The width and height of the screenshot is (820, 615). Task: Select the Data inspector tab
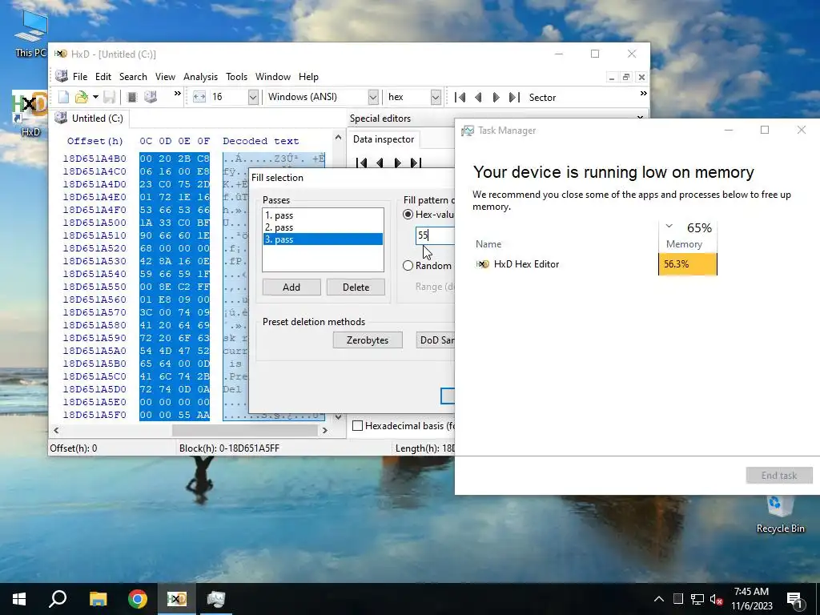click(384, 139)
